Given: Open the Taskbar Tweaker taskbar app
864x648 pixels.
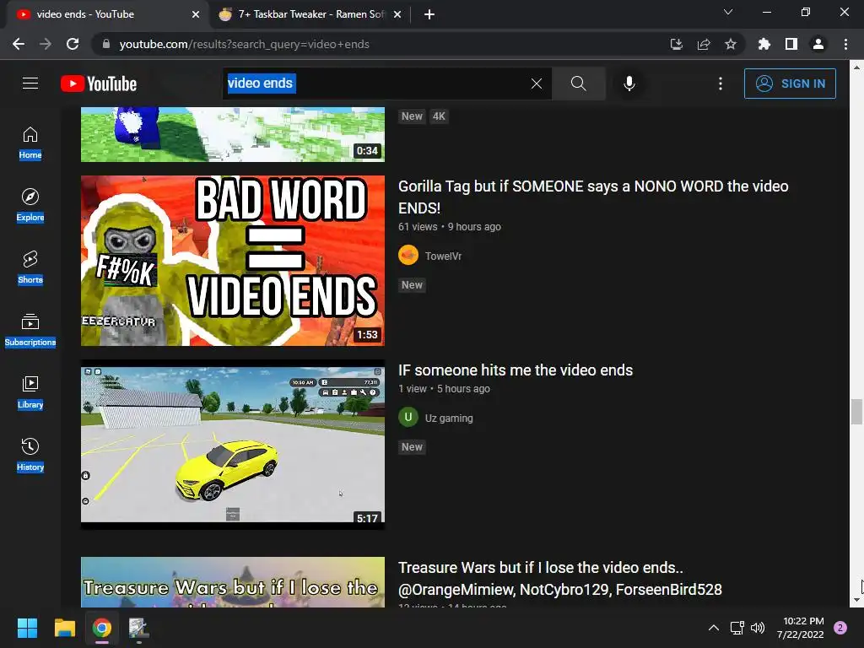Looking at the screenshot, I should [138, 628].
